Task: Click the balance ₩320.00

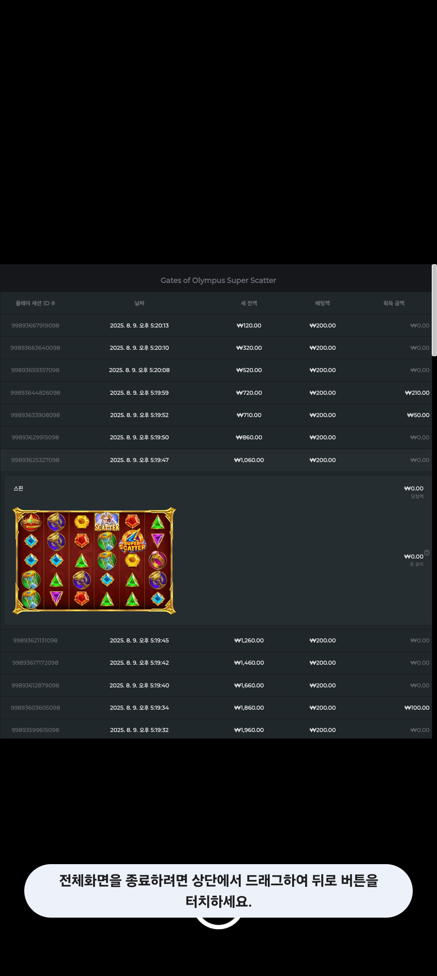Action: click(249, 348)
